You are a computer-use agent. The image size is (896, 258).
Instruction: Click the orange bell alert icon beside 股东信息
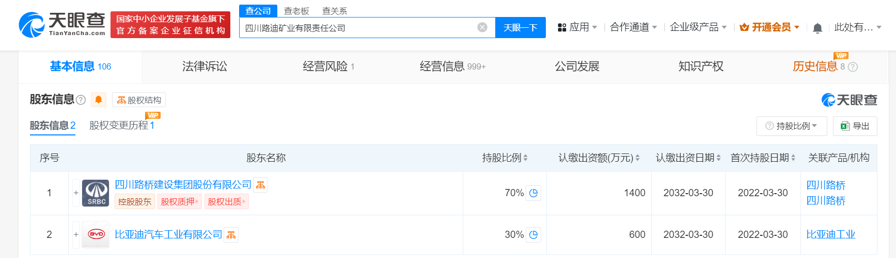pyautogui.click(x=98, y=99)
